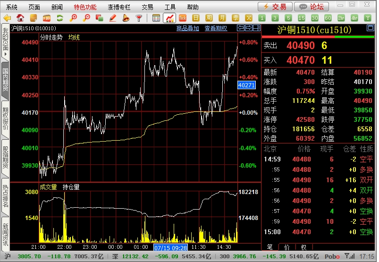This screenshot has height=262, width=379.
Task: Open the 工具 menu
Action: 170,7
